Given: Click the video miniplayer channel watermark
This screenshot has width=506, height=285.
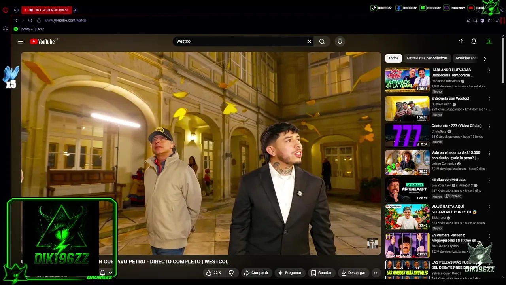Looking at the screenshot, I should tap(372, 243).
